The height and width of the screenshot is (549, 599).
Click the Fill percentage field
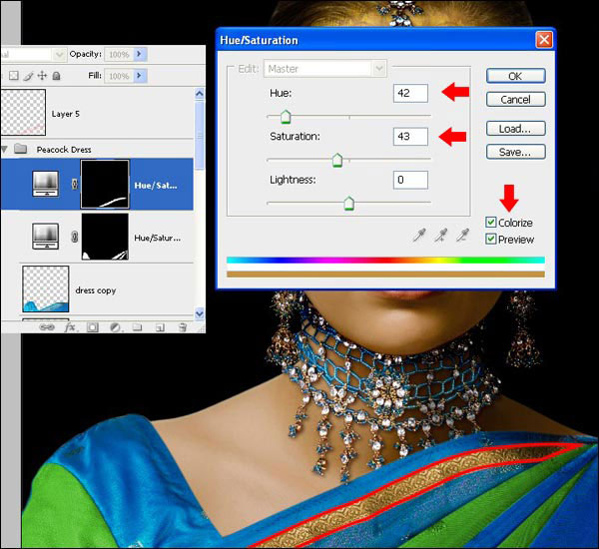click(x=119, y=76)
